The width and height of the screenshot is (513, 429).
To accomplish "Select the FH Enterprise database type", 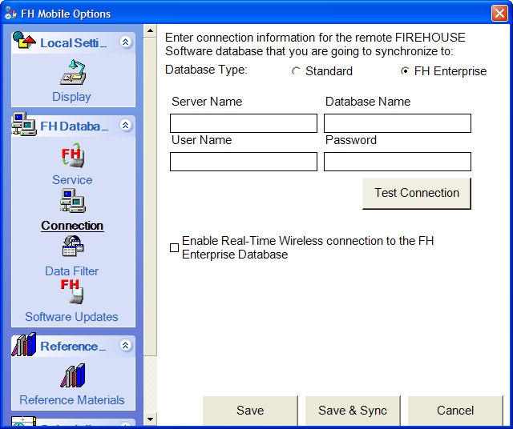I will click(405, 71).
